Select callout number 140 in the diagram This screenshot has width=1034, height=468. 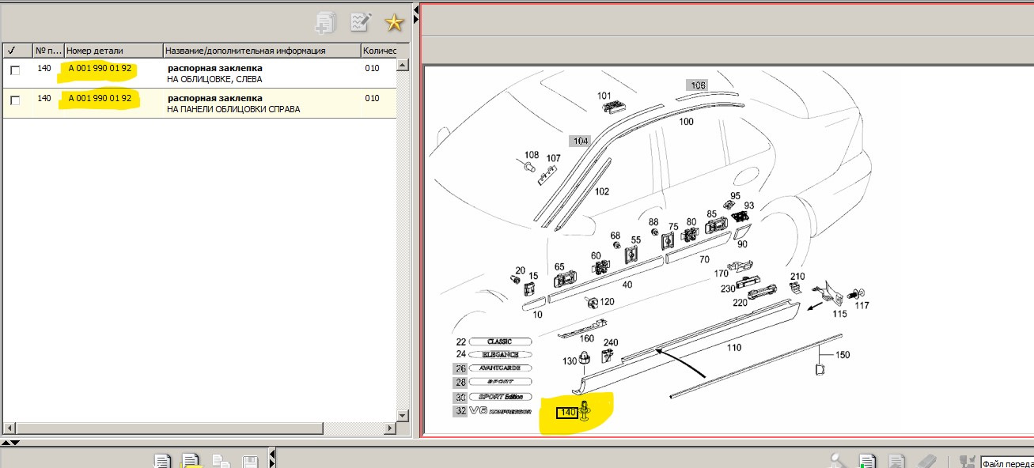[567, 413]
